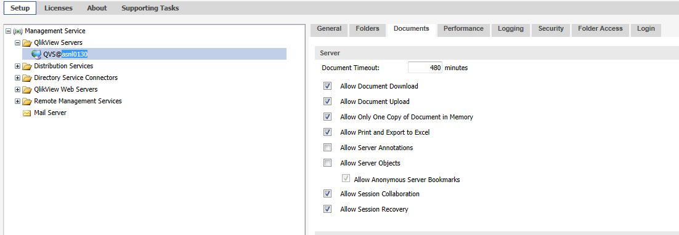Toggle Allow Anonymous Server Bookmarks checkbox

click(x=346, y=179)
